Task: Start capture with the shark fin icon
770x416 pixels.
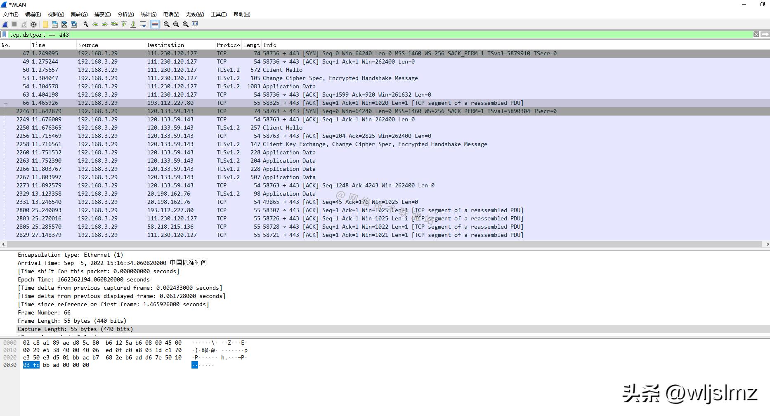Action: pyautogui.click(x=5, y=24)
